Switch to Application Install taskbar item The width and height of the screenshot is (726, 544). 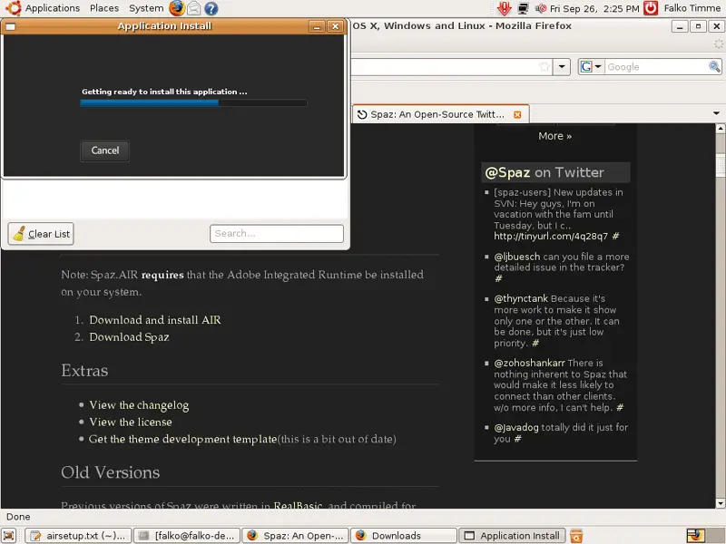pos(513,536)
